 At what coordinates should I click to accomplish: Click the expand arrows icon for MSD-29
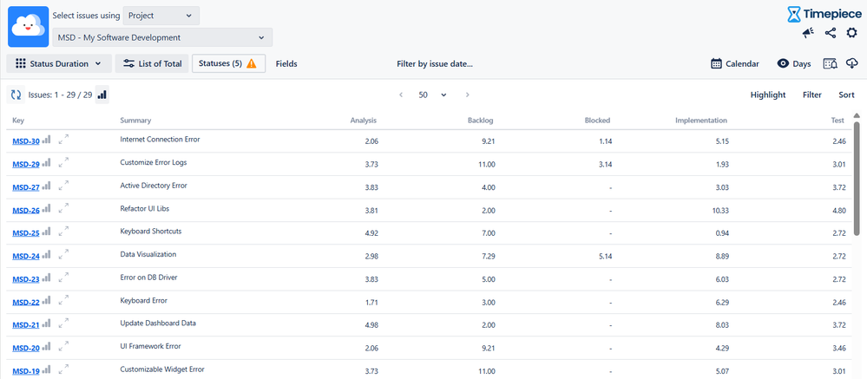[63, 163]
